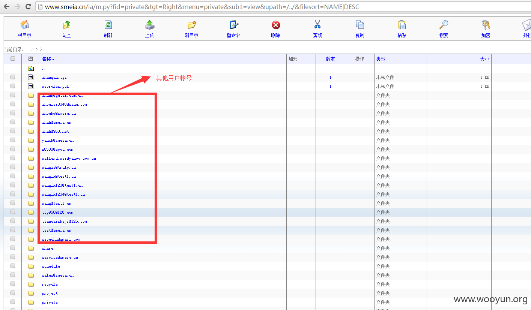Open folder wanglk123@test1.cn
Image resolution: width=531 pixels, height=310 pixels.
pos(62,185)
